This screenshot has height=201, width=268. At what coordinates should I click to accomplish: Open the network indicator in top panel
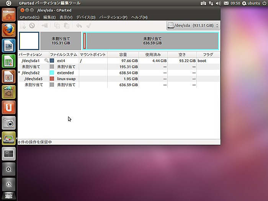[211, 3]
